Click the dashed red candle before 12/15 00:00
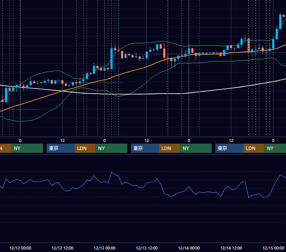Viewport: 286px width, 252px height. pyautogui.click(x=249, y=45)
